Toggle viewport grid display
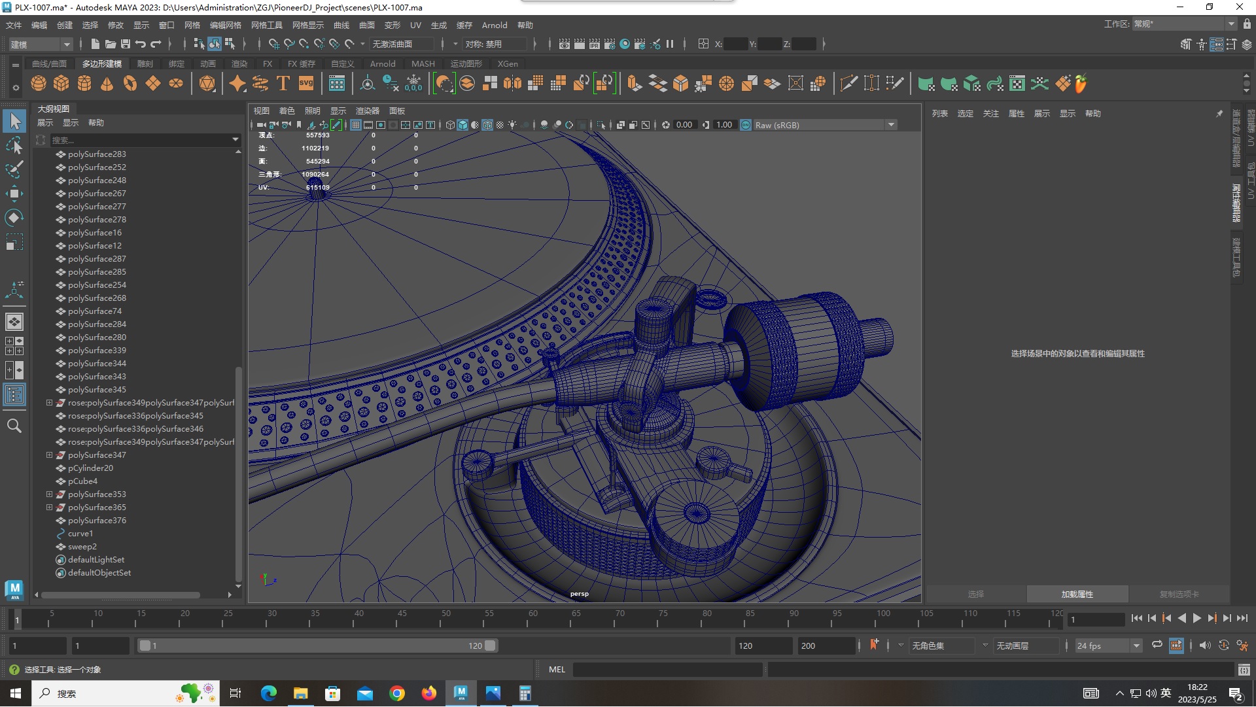The width and height of the screenshot is (1256, 707). coord(356,125)
